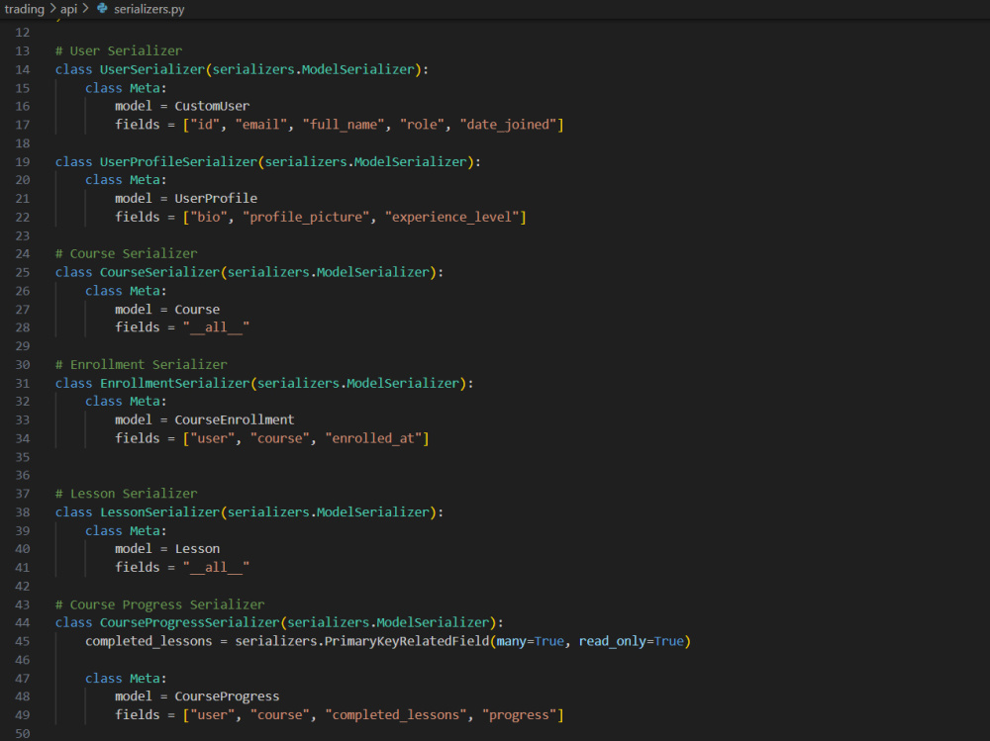
Task: Click "__all__" string on line 28
Action: click(x=216, y=327)
